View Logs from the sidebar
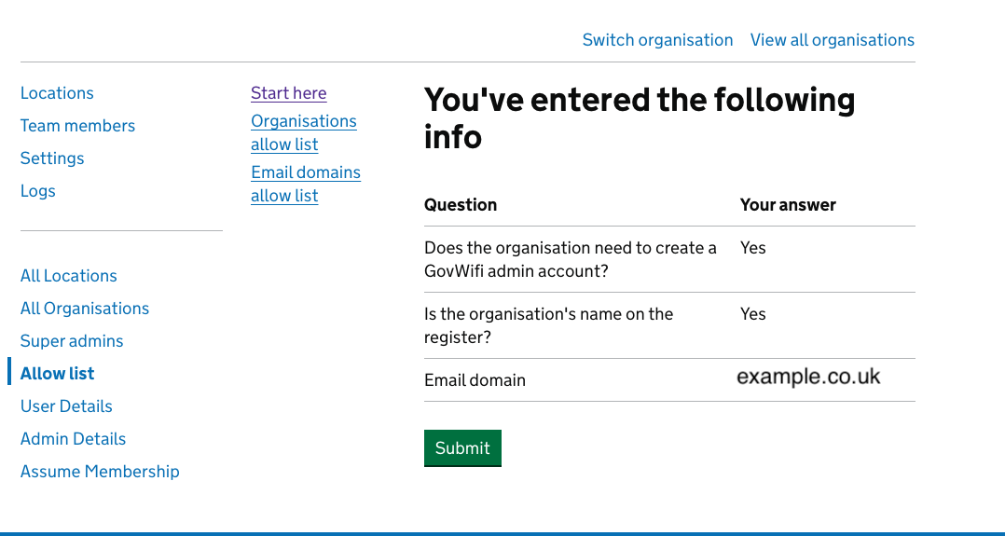The width and height of the screenshot is (1005, 536). [38, 191]
